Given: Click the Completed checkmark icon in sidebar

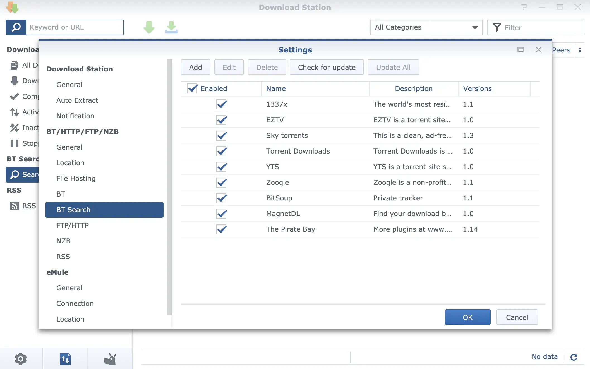Looking at the screenshot, I should [x=15, y=97].
